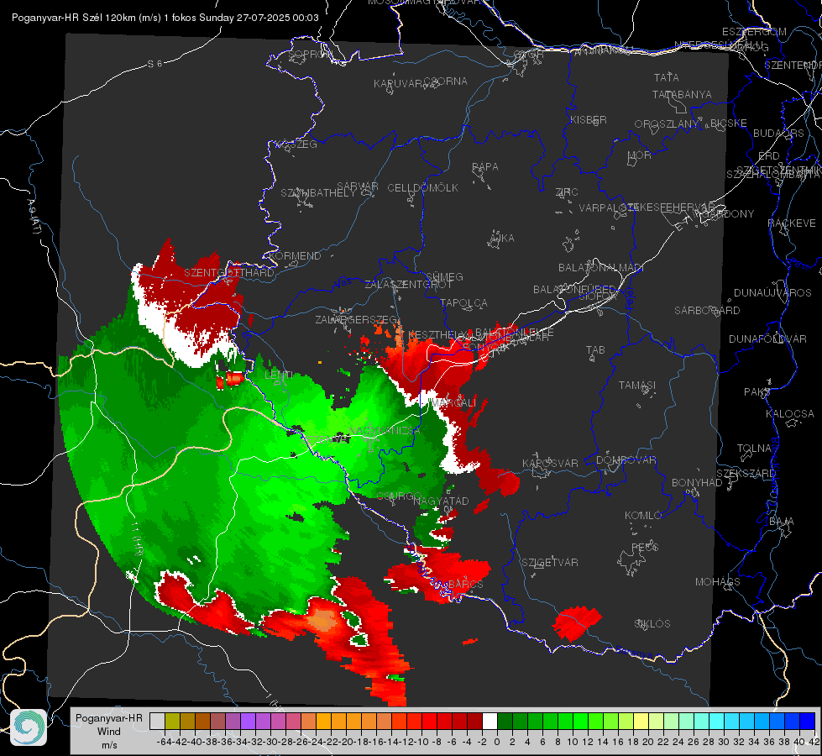822x756 pixels.
Task: Click the TATABANYA label
Action: [x=682, y=94]
